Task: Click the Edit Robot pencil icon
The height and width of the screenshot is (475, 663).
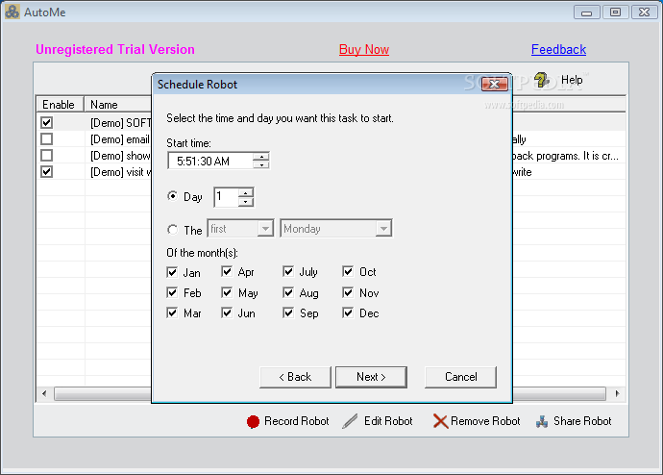Action: coord(350,421)
